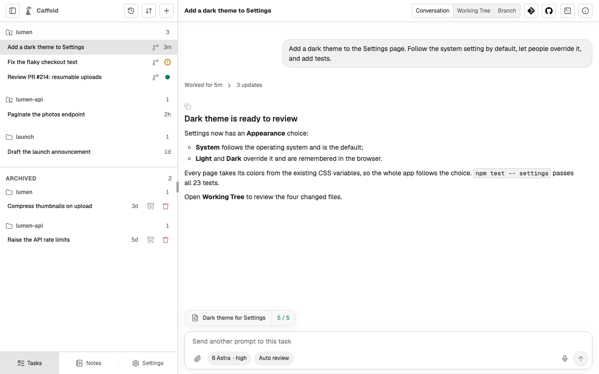599x374 pixels.
Task: Select Add a dark theme to Settings task
Action: [x=88, y=47]
